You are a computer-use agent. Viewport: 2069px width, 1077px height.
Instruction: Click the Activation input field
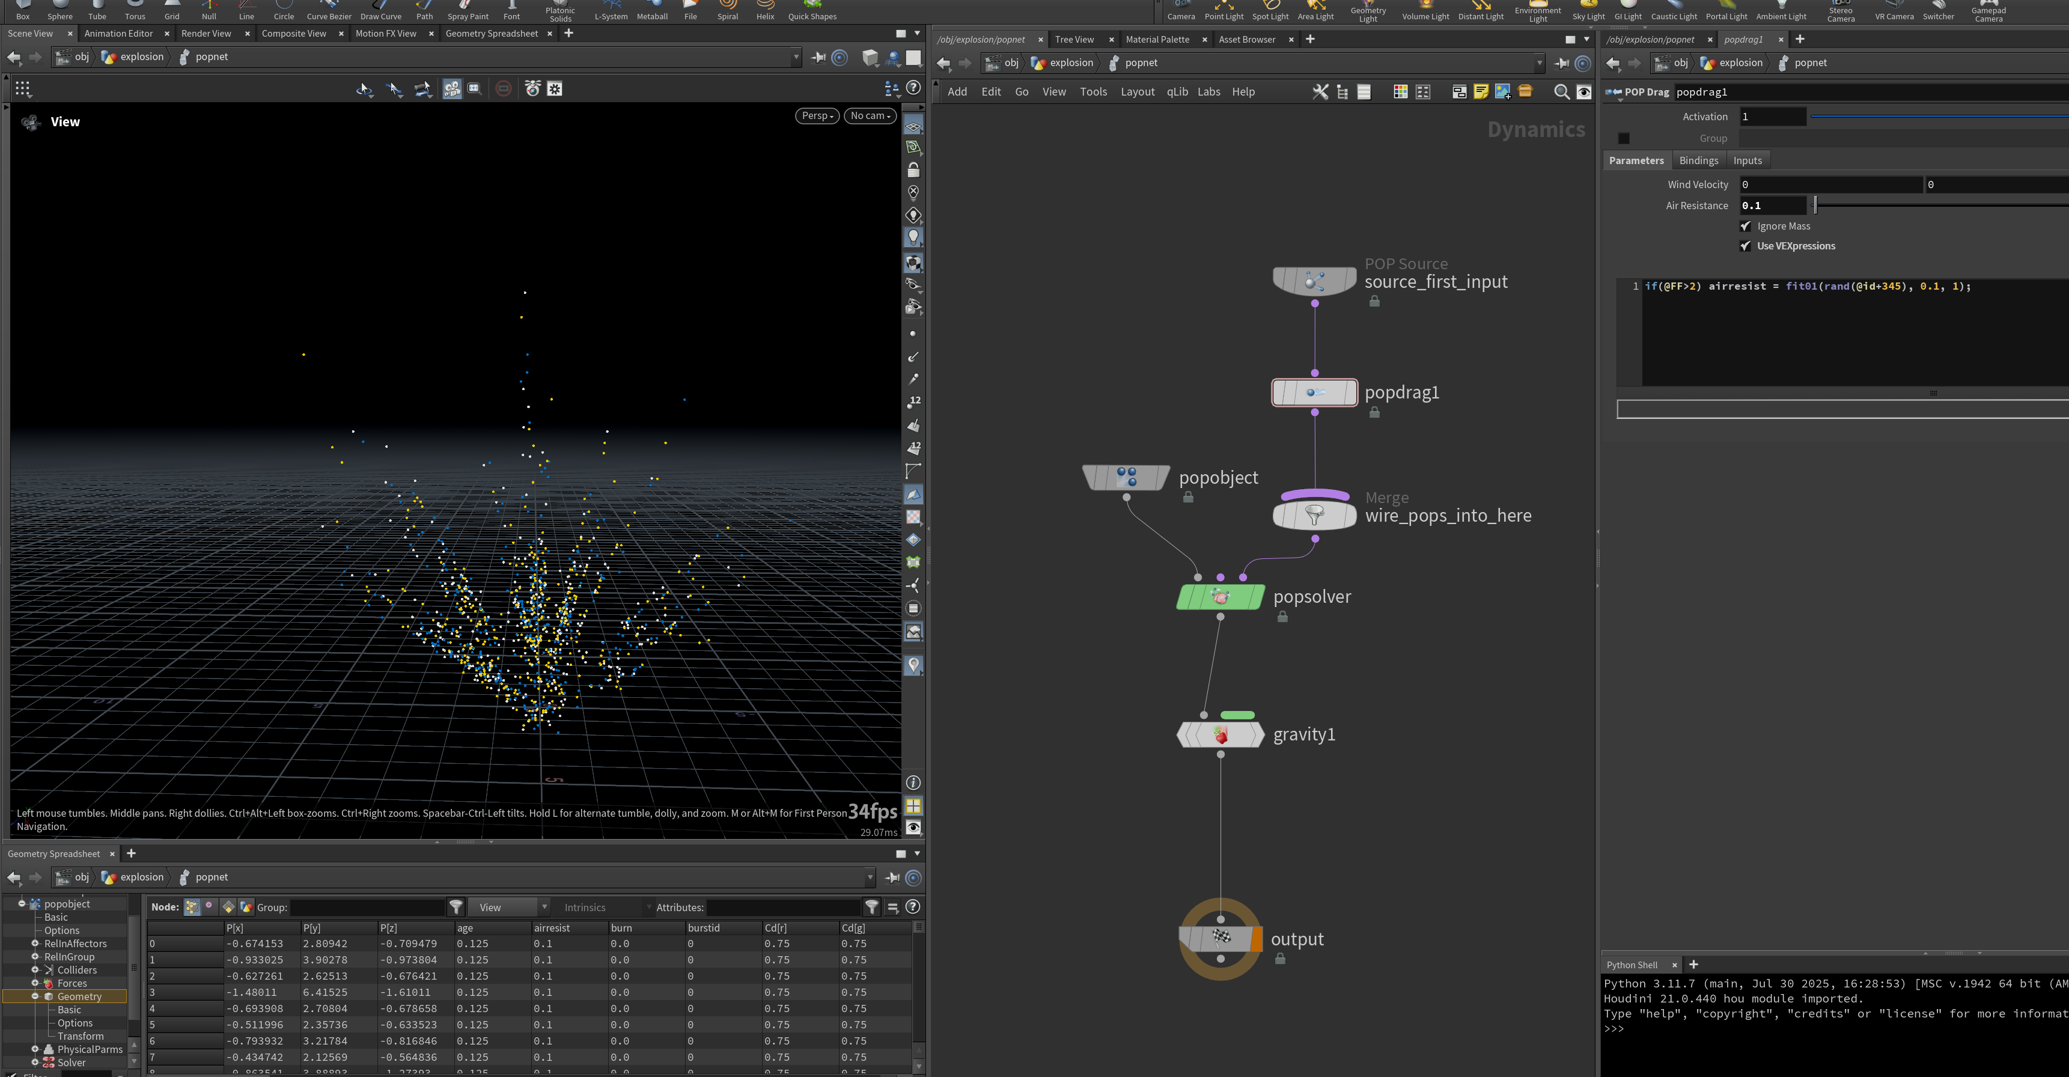[x=1773, y=117]
